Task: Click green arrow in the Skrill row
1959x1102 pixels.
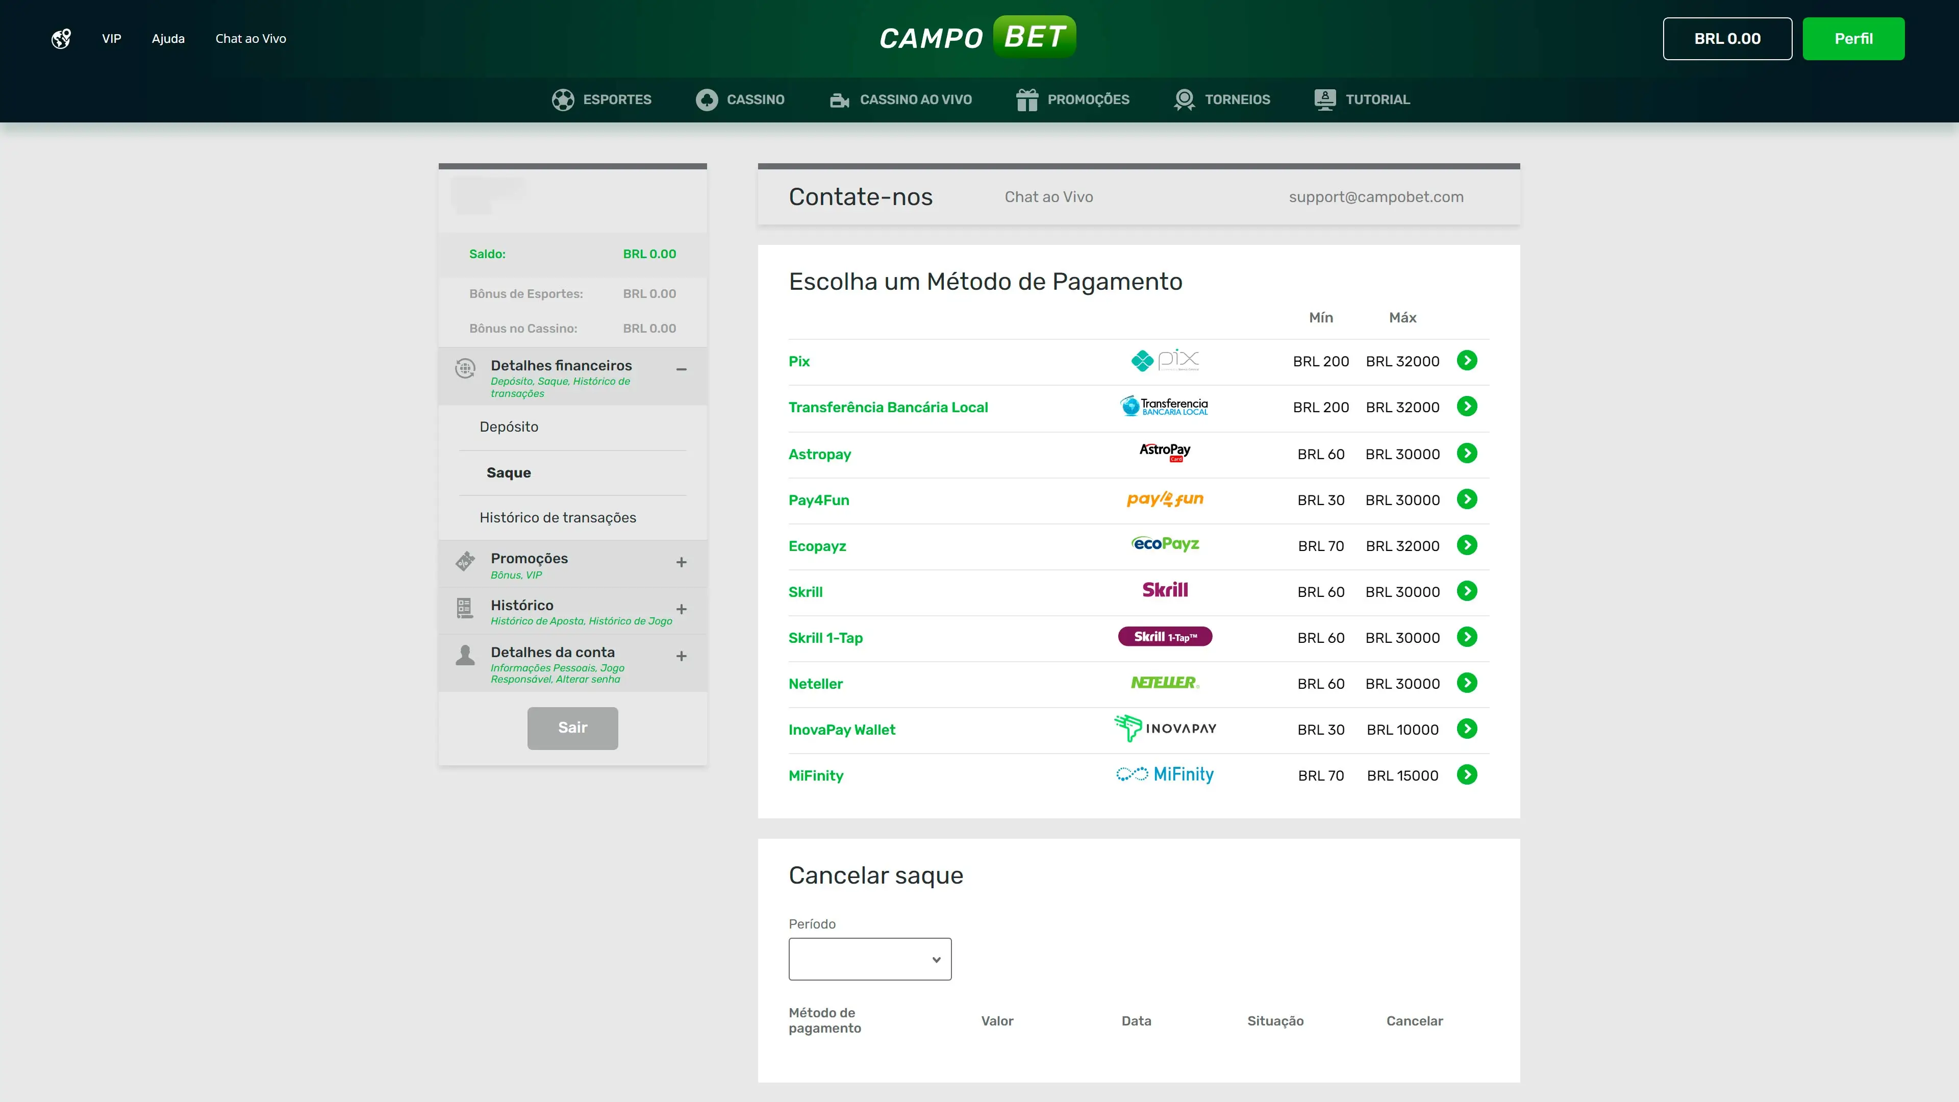Action: tap(1467, 591)
